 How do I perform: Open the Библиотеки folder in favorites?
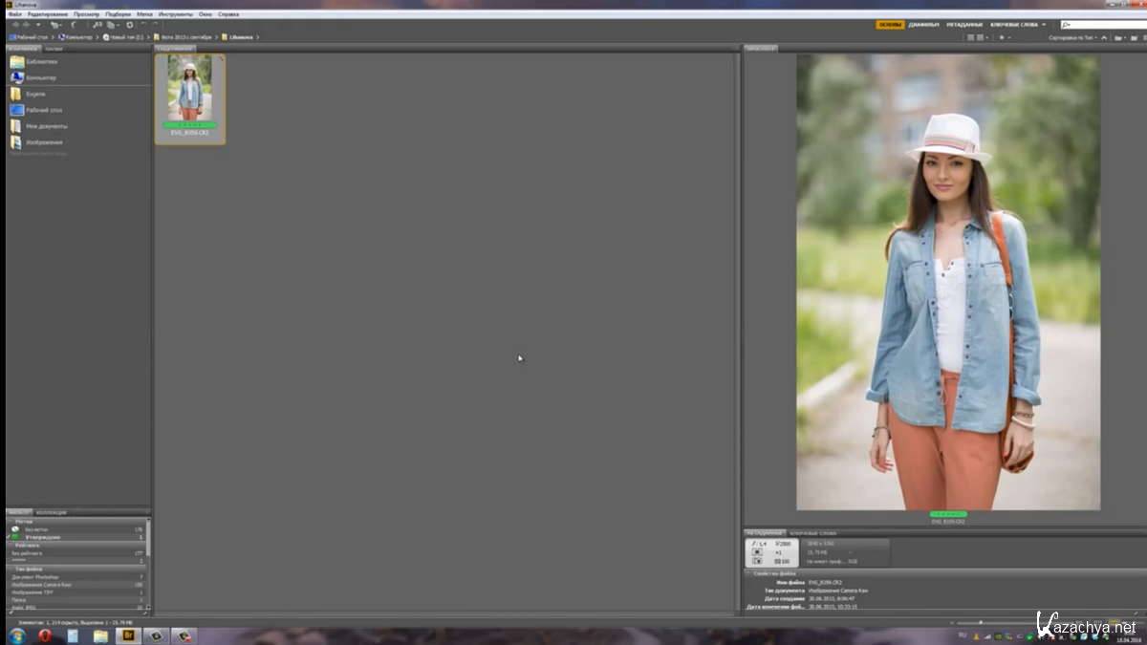click(x=41, y=62)
